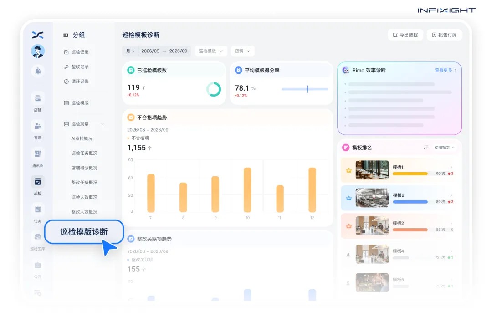Click the 不合格项趋势 orange icon
This screenshot has height=317, width=492.
coord(131,118)
